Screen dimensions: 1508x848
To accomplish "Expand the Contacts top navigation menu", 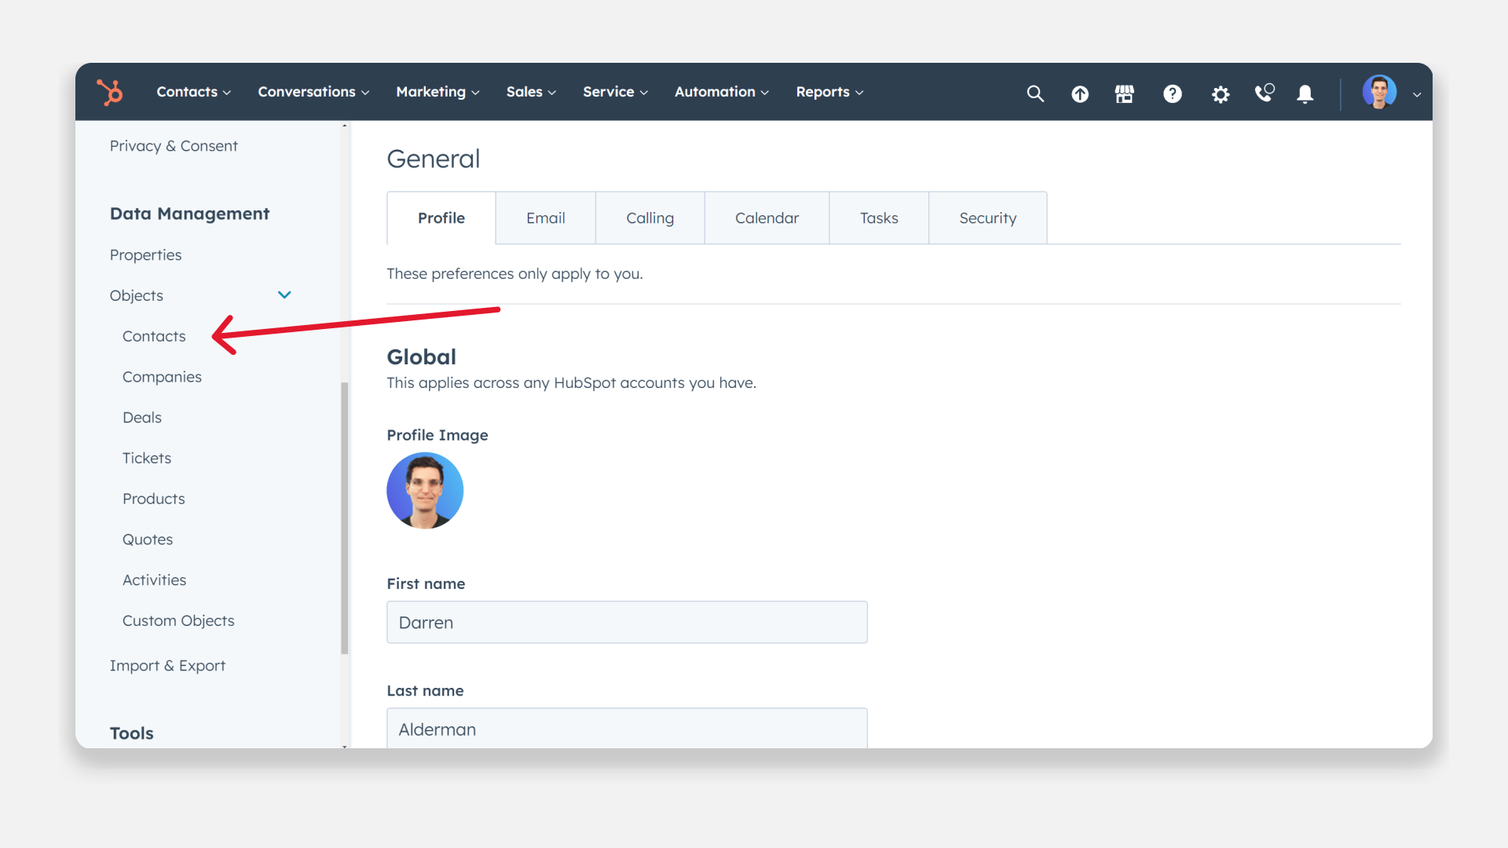I will point(193,92).
